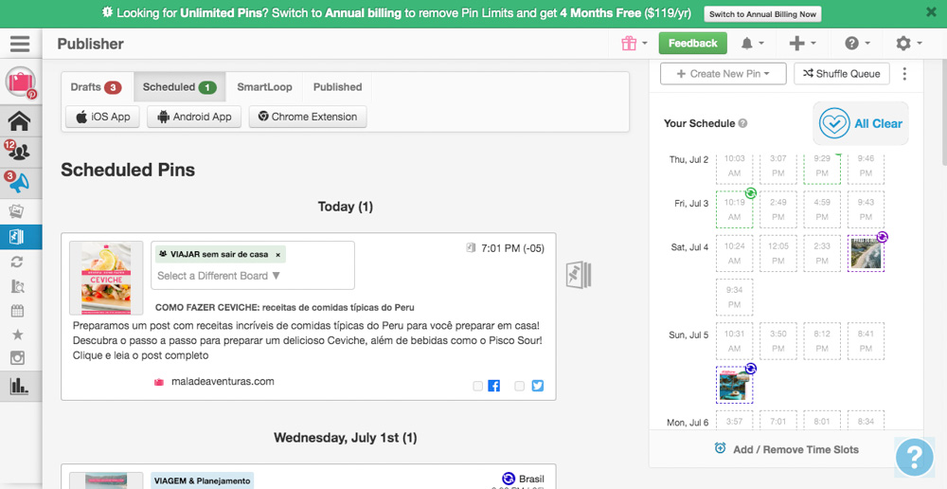Image resolution: width=947 pixels, height=489 pixels.
Task: Go to the Home sidebar icon
Action: click(x=20, y=120)
